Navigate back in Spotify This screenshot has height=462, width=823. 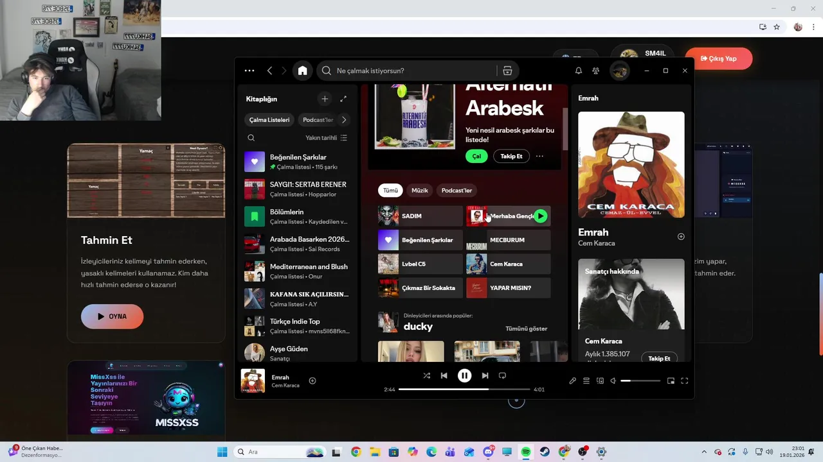[269, 71]
